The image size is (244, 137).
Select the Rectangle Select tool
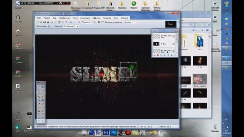(x=39, y=86)
